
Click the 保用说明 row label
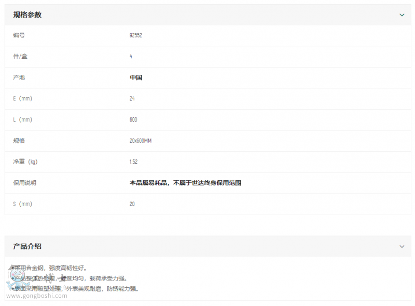[x=24, y=183]
